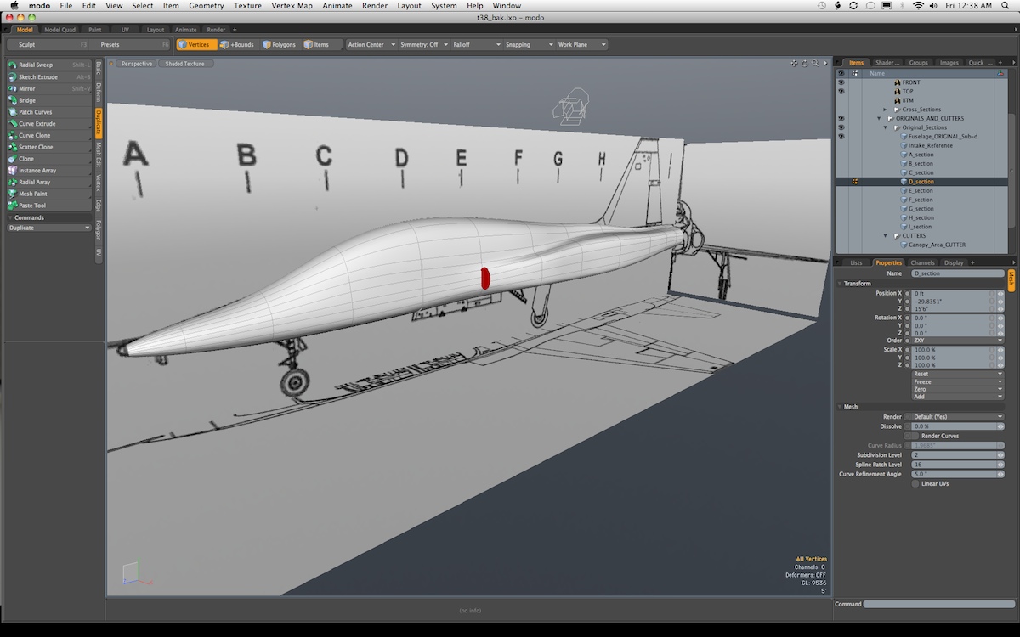This screenshot has width=1020, height=637.
Task: Click the viewport pan arrows icon
Action: pos(794,63)
